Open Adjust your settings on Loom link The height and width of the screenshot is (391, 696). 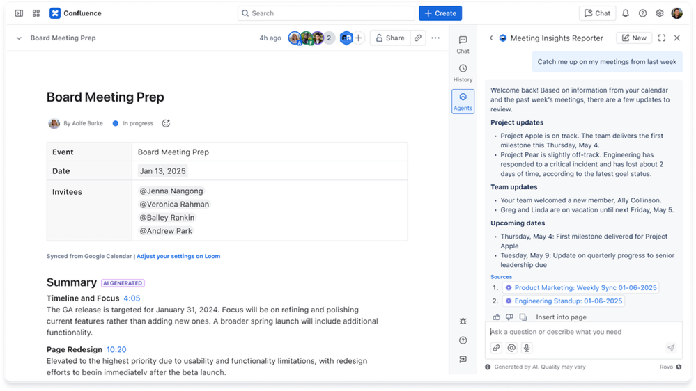pyautogui.click(x=178, y=256)
